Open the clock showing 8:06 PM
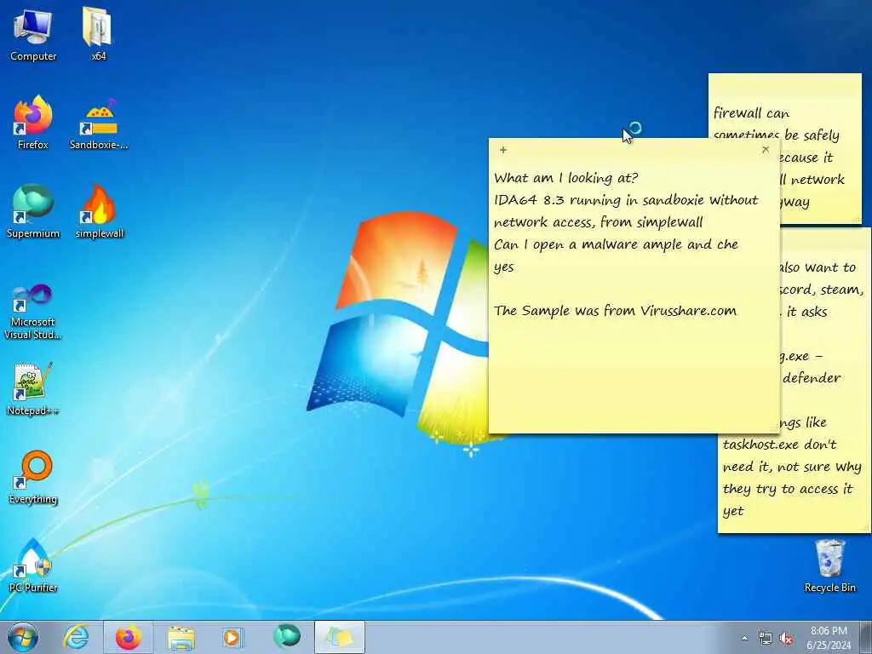Viewport: 872px width, 654px height. click(829, 638)
